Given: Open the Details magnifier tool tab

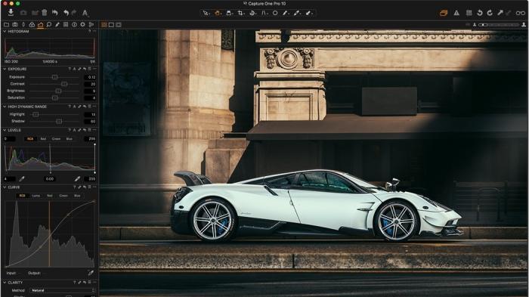Looking at the screenshot, I should click(49, 25).
